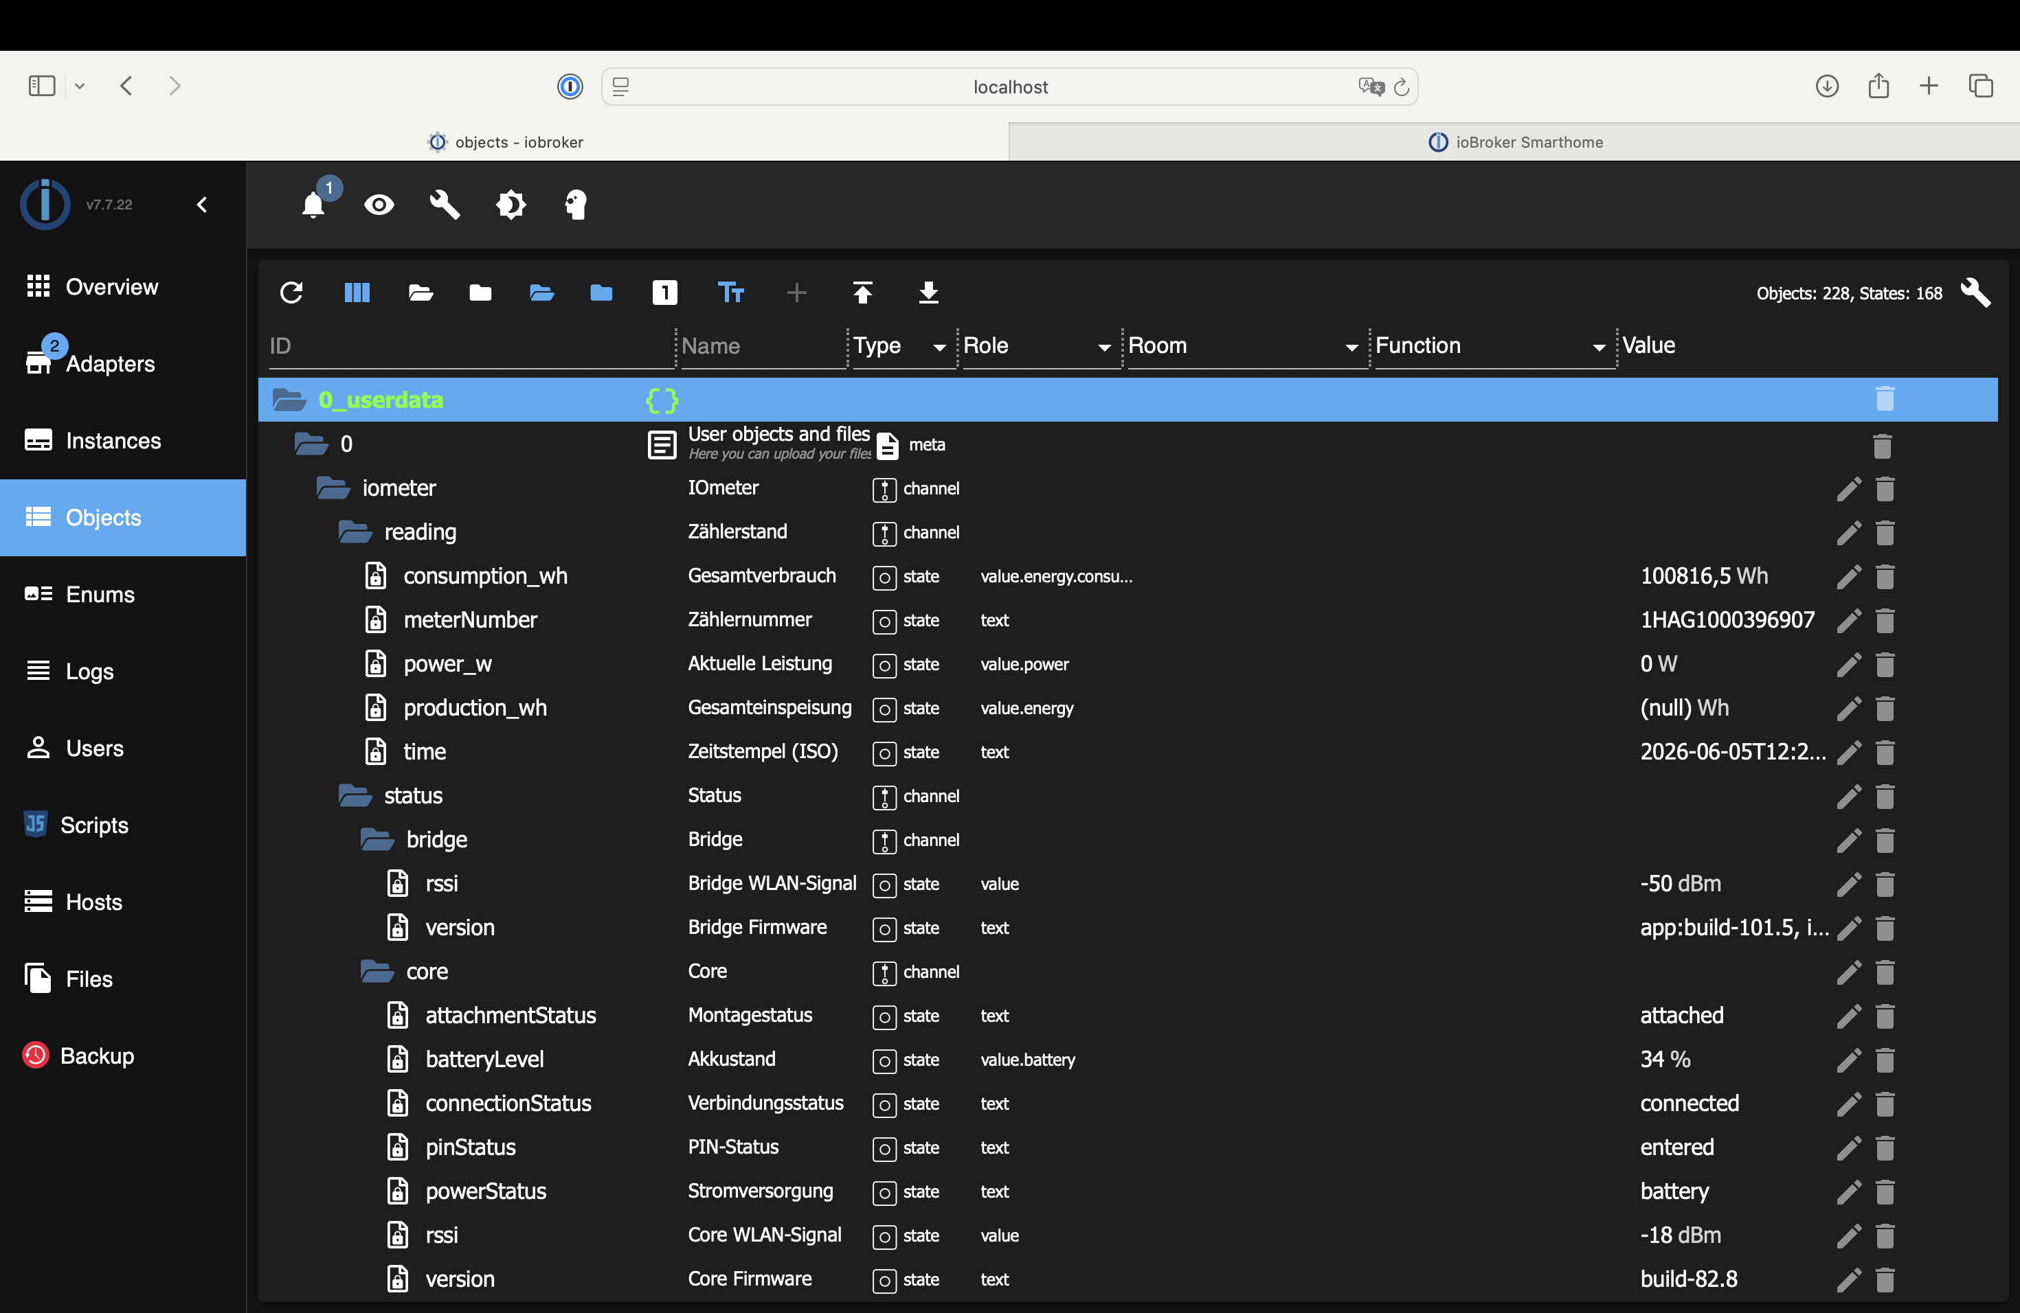Toggle expert mode head icon

pos(576,205)
